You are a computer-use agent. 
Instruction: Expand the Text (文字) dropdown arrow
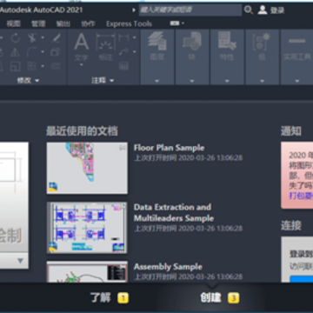click(82, 65)
